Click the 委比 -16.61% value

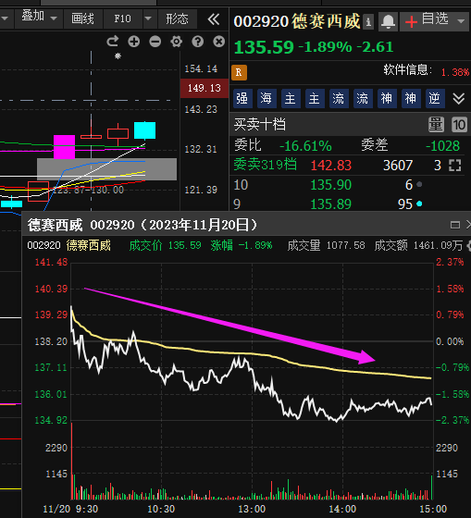tap(305, 146)
